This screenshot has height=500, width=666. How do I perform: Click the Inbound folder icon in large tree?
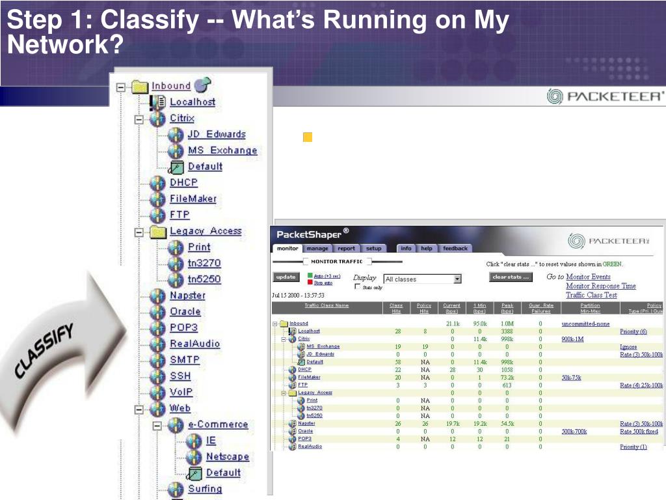click(x=139, y=87)
